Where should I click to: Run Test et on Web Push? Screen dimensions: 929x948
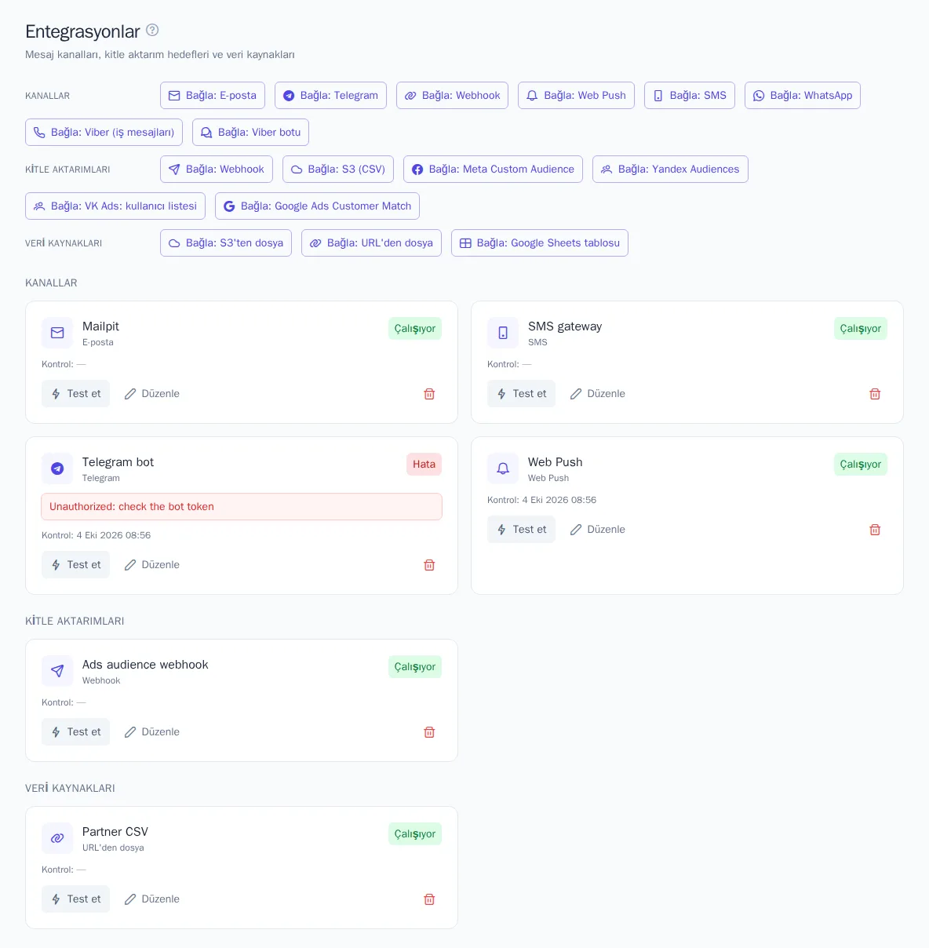[521, 529]
